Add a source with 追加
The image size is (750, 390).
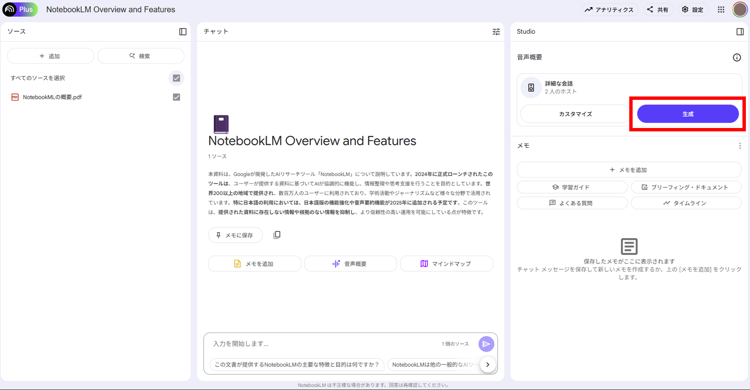pos(50,56)
